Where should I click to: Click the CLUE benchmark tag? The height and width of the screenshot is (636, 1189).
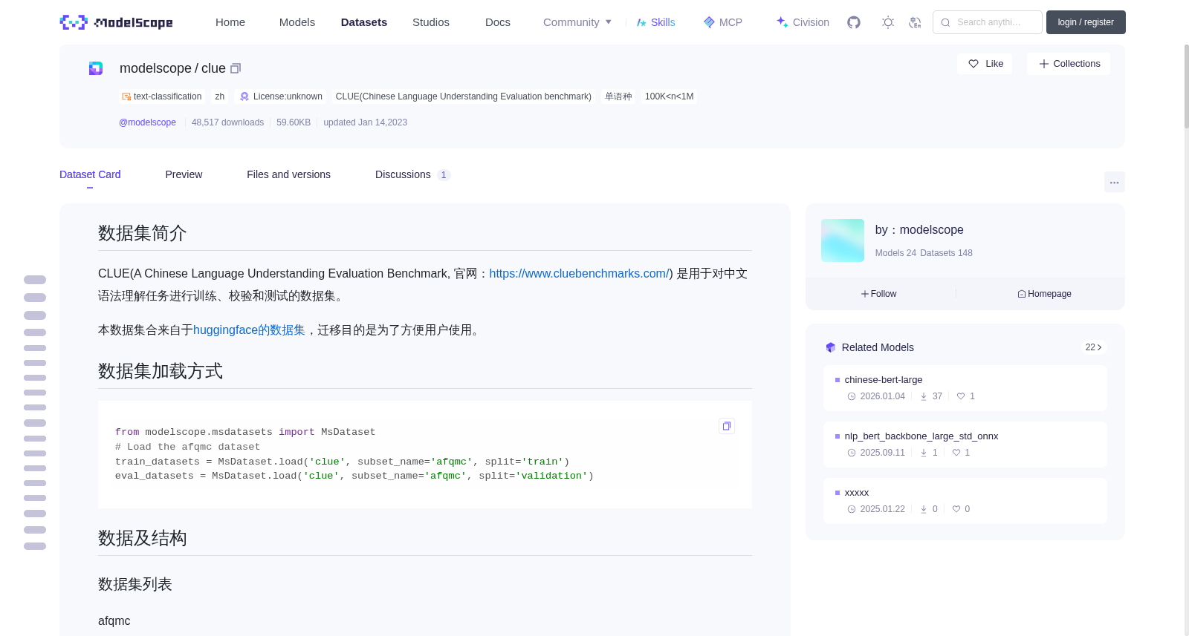coord(464,96)
